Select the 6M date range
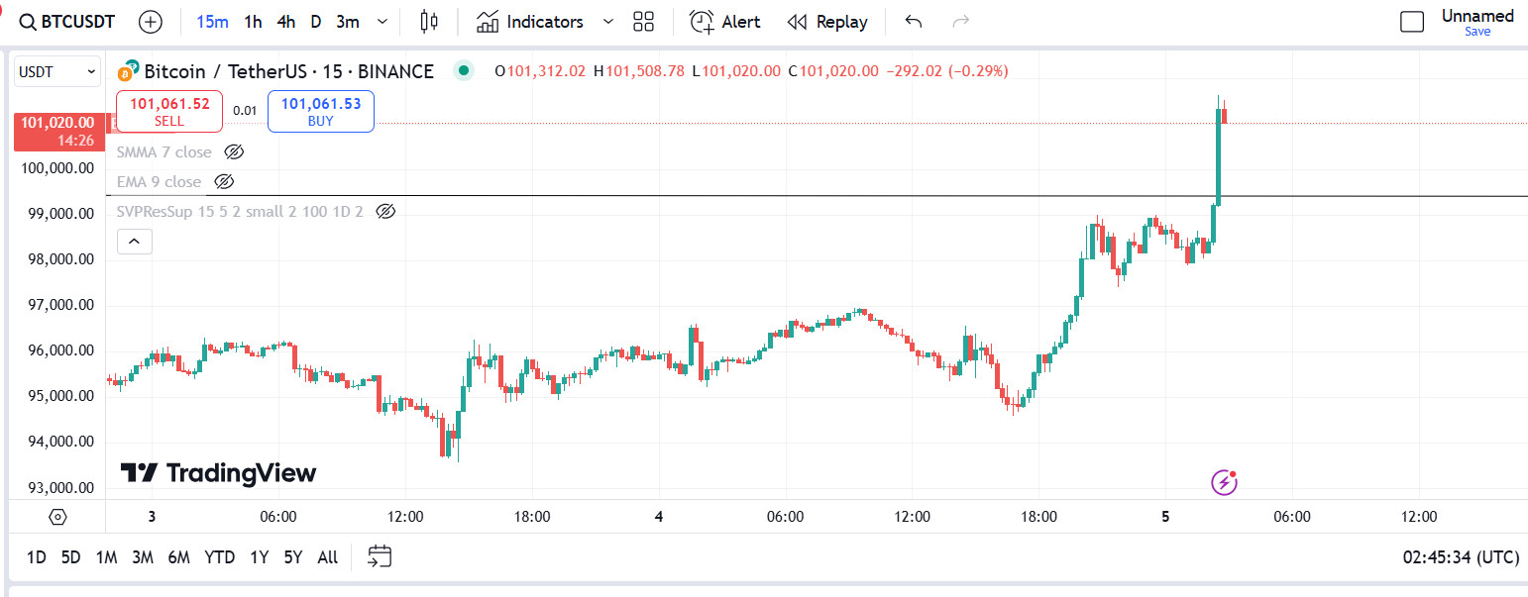This screenshot has width=1528, height=597. [x=178, y=557]
